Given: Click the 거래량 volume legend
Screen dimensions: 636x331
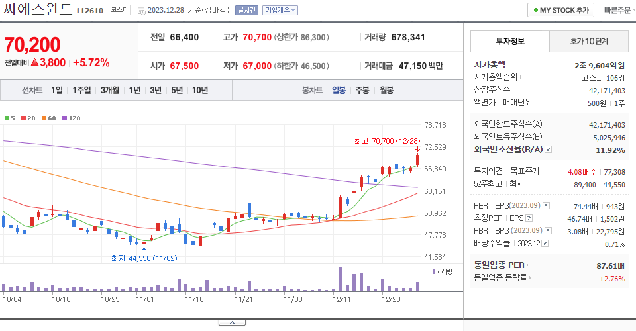Looking at the screenshot, I should click(442, 271).
